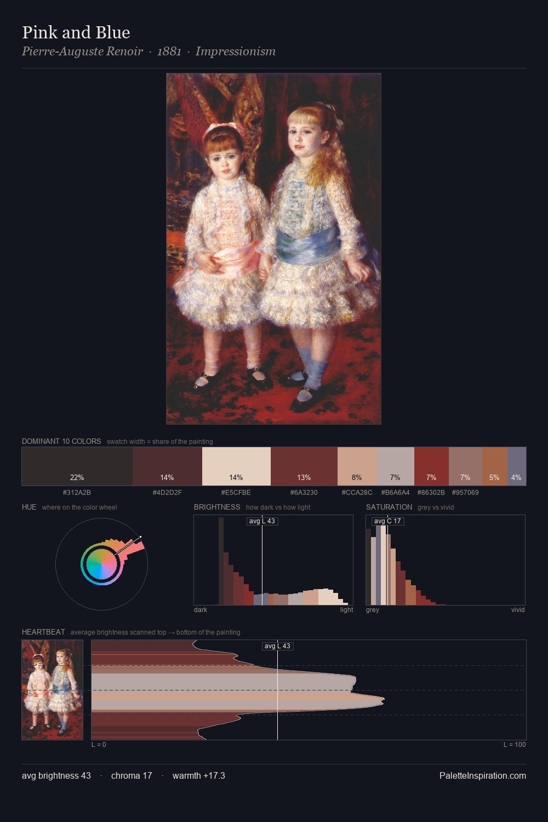Click 'swatch width = share of the painting'
Screen dimensions: 548x822
160,442
